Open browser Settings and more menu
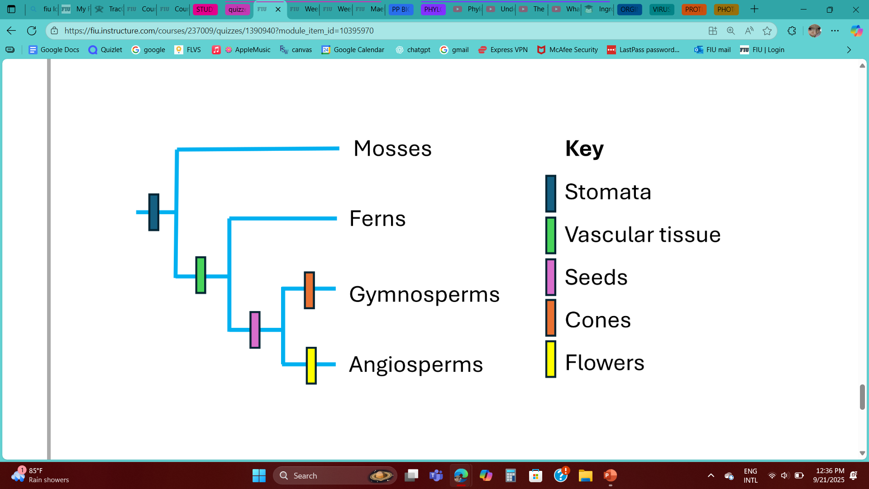Screen dimensions: 869x489 pyautogui.click(x=835, y=31)
